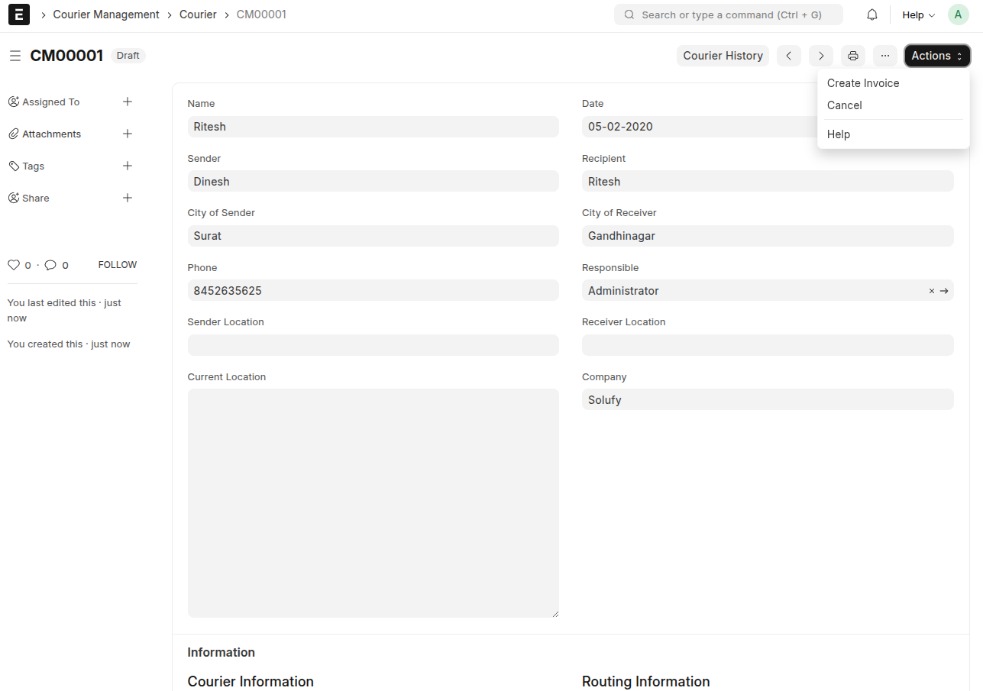Share the document with the plus icon
The image size is (983, 691).
pos(128,198)
